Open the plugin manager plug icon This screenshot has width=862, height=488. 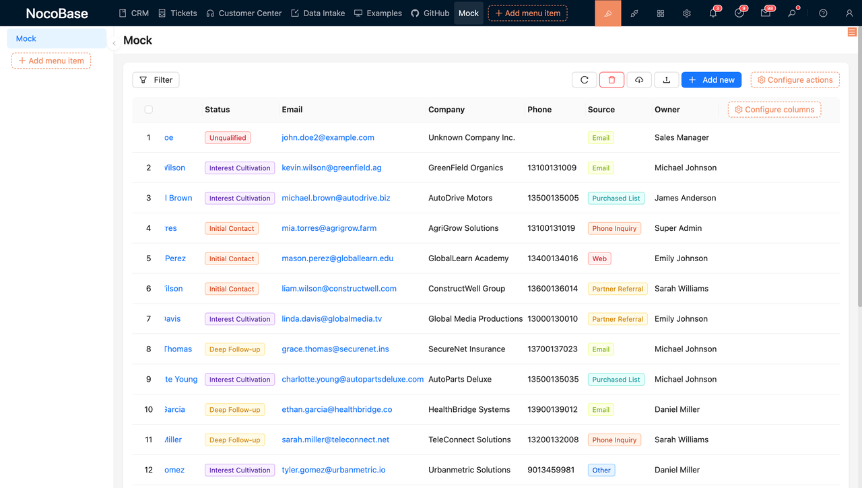click(634, 13)
